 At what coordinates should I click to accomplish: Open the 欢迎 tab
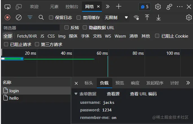pyautogui.click(x=34, y=7)
